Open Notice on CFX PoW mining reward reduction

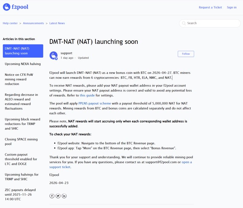[x=19, y=79]
